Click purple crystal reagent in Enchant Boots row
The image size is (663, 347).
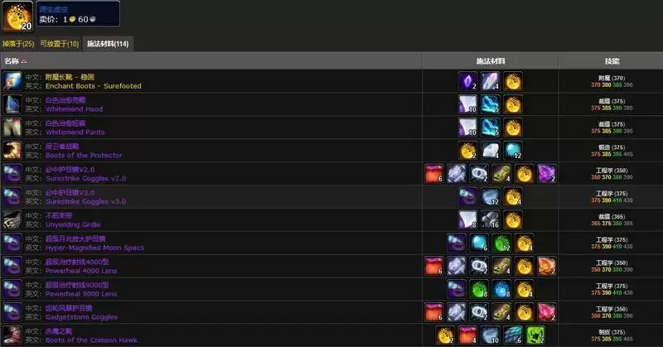tap(468, 81)
